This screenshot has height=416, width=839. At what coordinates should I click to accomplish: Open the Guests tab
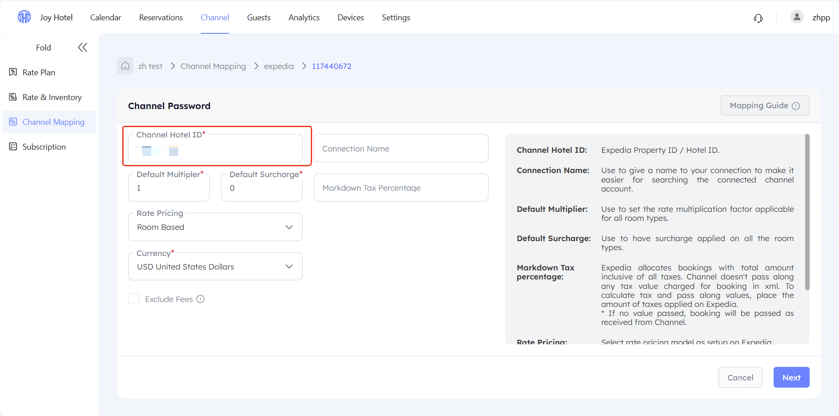point(259,18)
